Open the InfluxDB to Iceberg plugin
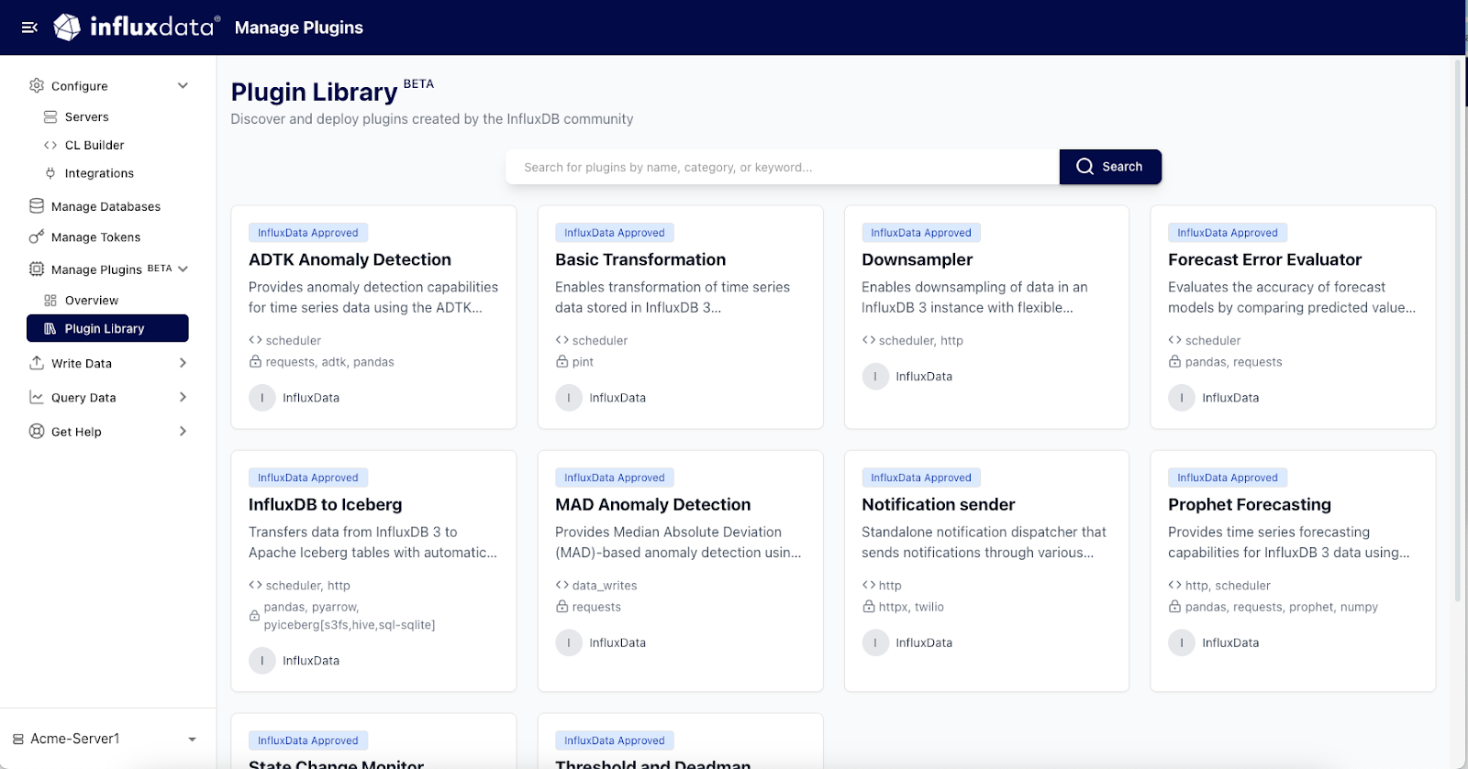The image size is (1468, 769). pos(325,504)
